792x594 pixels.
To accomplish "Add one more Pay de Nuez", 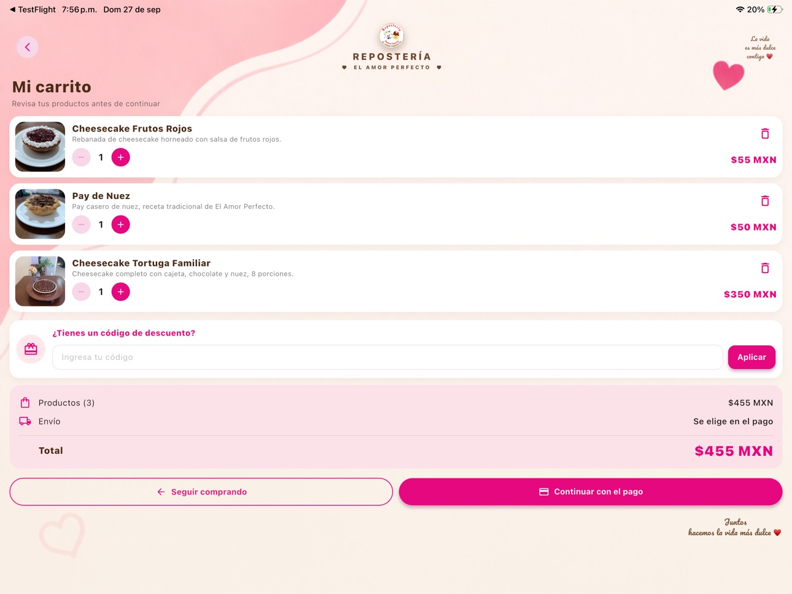I will (x=121, y=225).
